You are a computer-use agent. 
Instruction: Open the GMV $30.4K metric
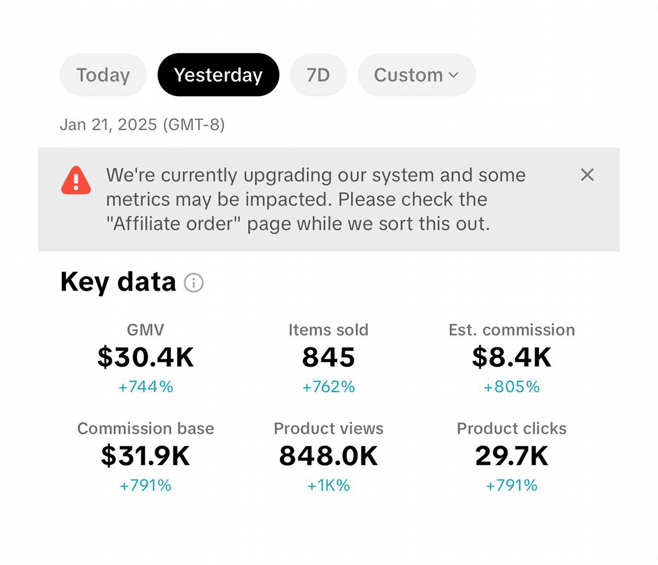(146, 357)
